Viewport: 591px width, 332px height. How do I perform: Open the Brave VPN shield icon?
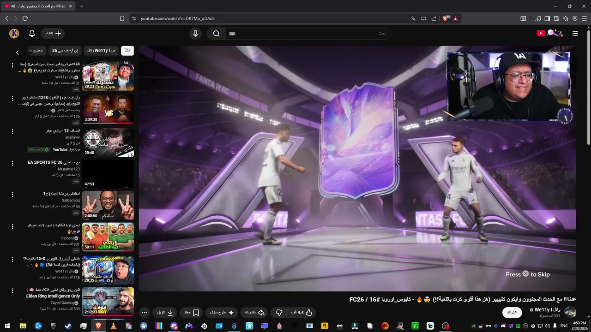[x=575, y=18]
